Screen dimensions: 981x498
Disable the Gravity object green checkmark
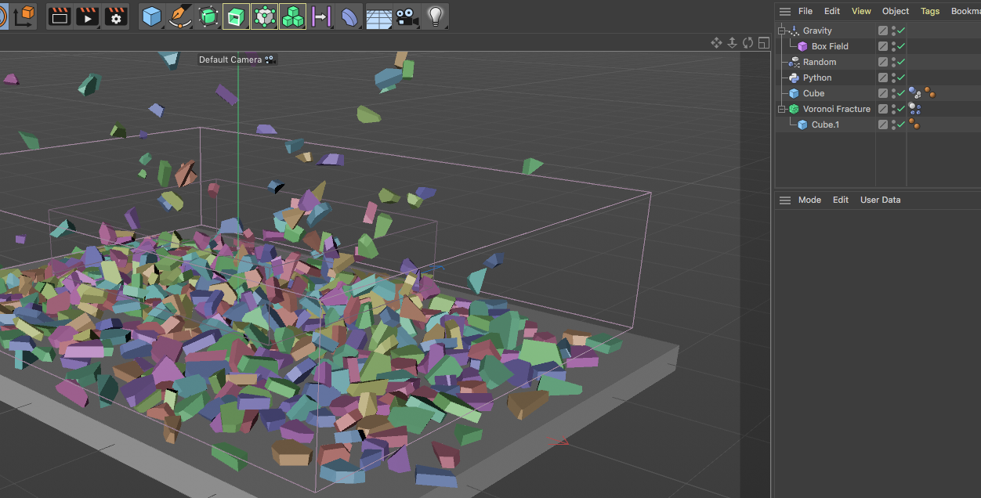(901, 31)
